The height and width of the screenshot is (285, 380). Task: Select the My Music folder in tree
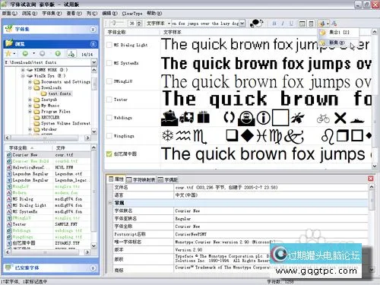click(50, 106)
